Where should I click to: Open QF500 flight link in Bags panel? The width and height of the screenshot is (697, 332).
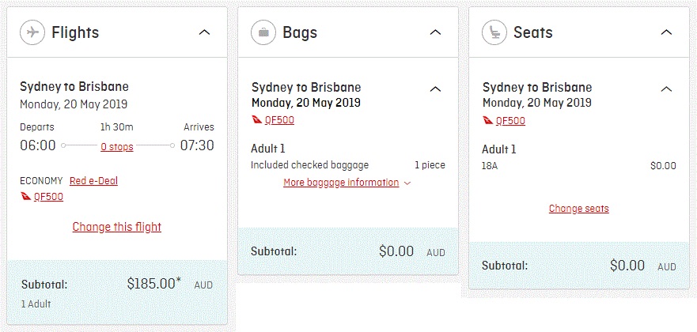pos(279,120)
